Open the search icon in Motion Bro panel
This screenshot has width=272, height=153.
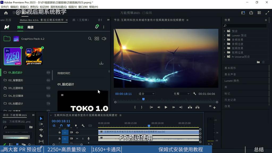tap(90, 39)
